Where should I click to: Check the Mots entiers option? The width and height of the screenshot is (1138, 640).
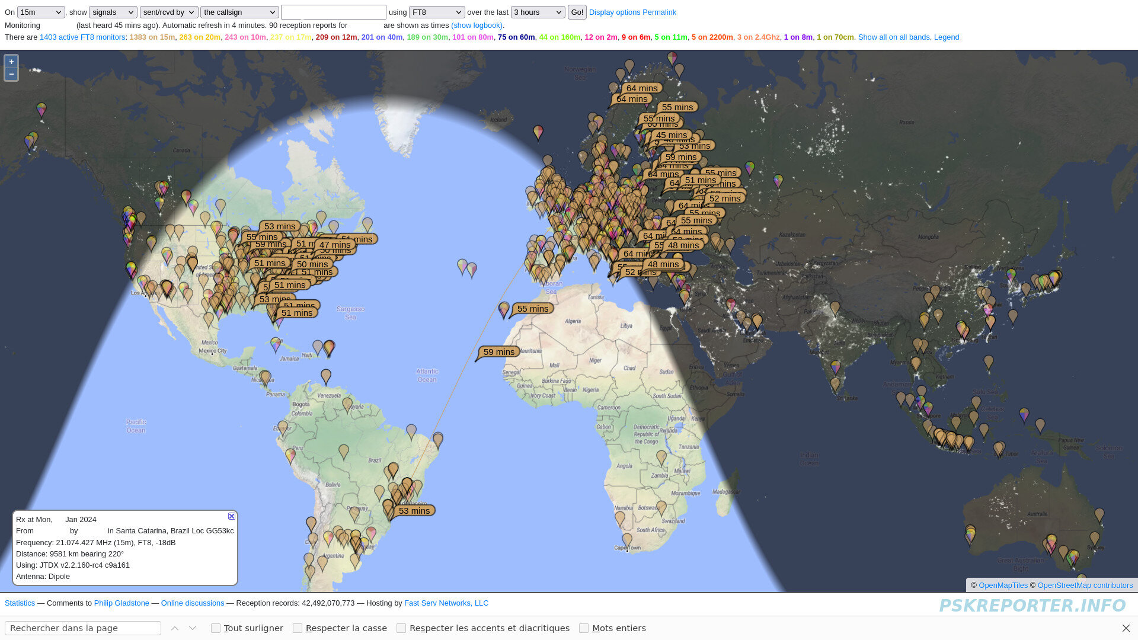[x=584, y=628]
